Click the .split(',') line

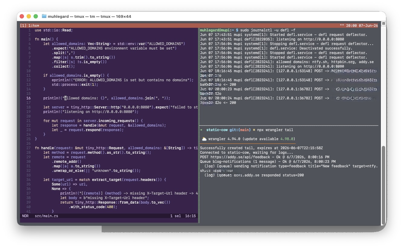[x=63, y=53]
